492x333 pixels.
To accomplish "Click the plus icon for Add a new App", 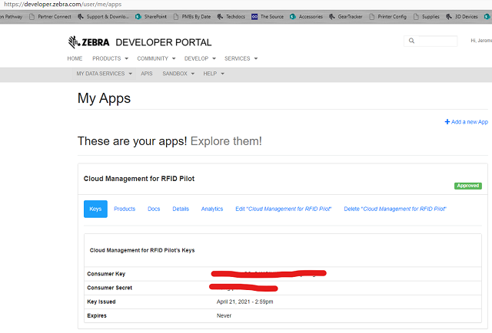I will (x=447, y=121).
